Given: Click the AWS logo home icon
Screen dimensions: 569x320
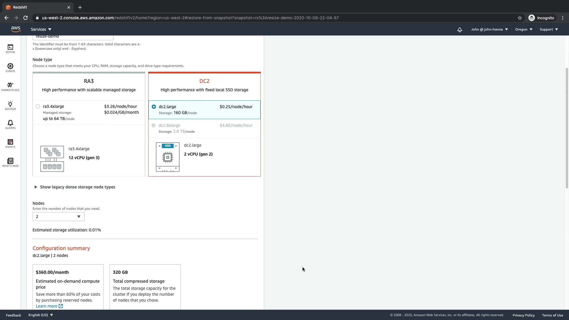Looking at the screenshot, I should (x=16, y=29).
